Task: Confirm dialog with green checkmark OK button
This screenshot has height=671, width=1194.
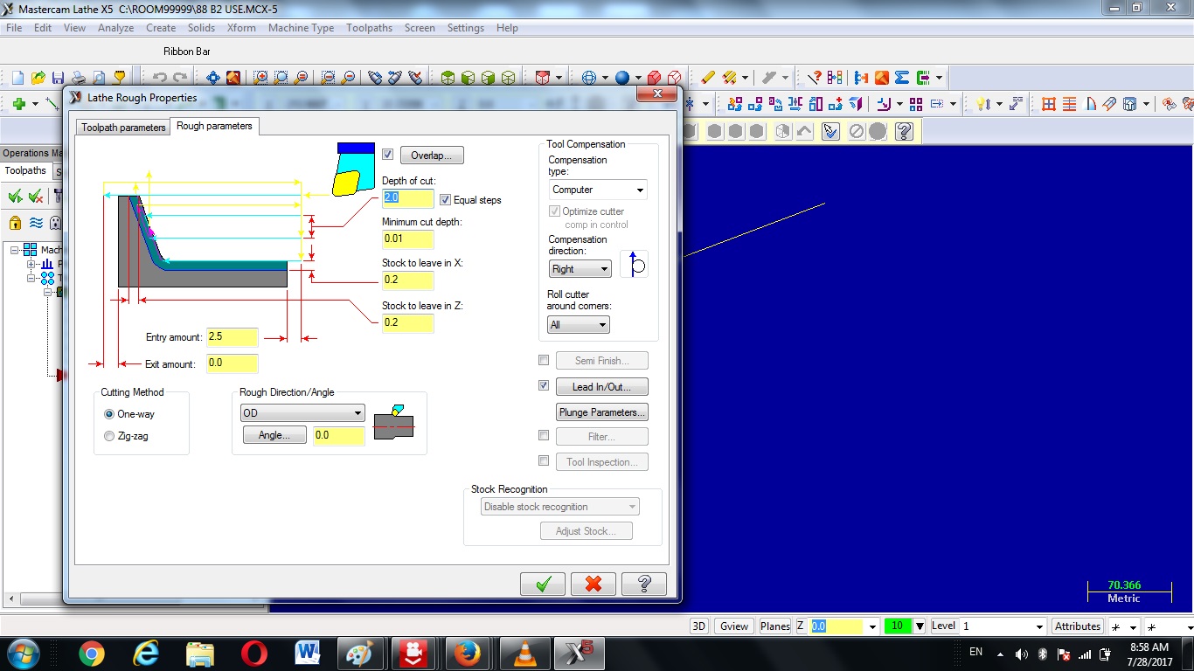Action: pos(543,585)
